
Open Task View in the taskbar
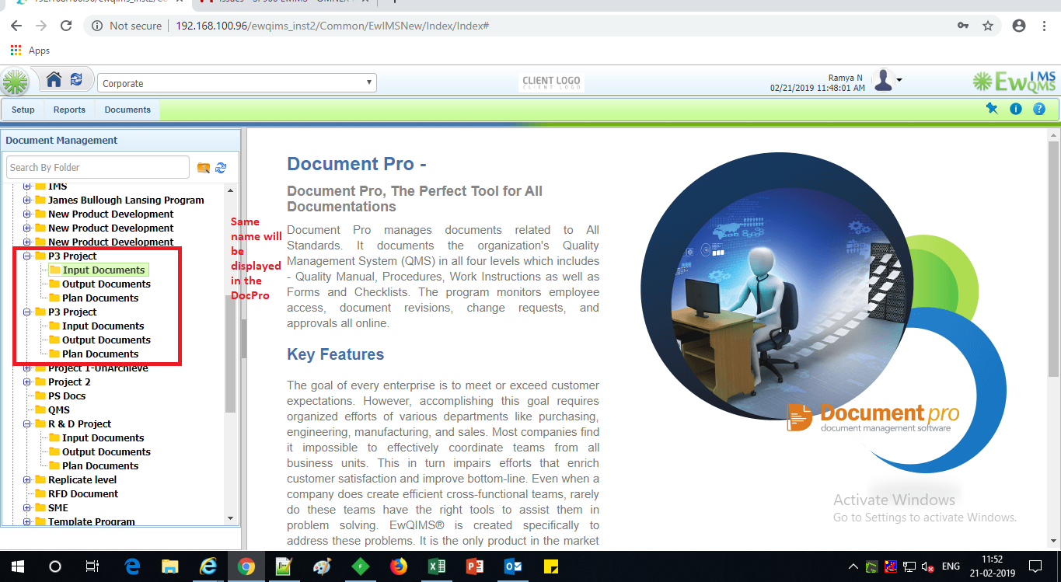point(92,566)
